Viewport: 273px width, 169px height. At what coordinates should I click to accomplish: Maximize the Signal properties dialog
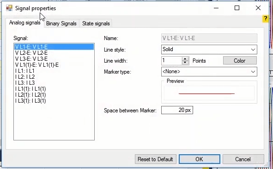[x=237, y=8]
